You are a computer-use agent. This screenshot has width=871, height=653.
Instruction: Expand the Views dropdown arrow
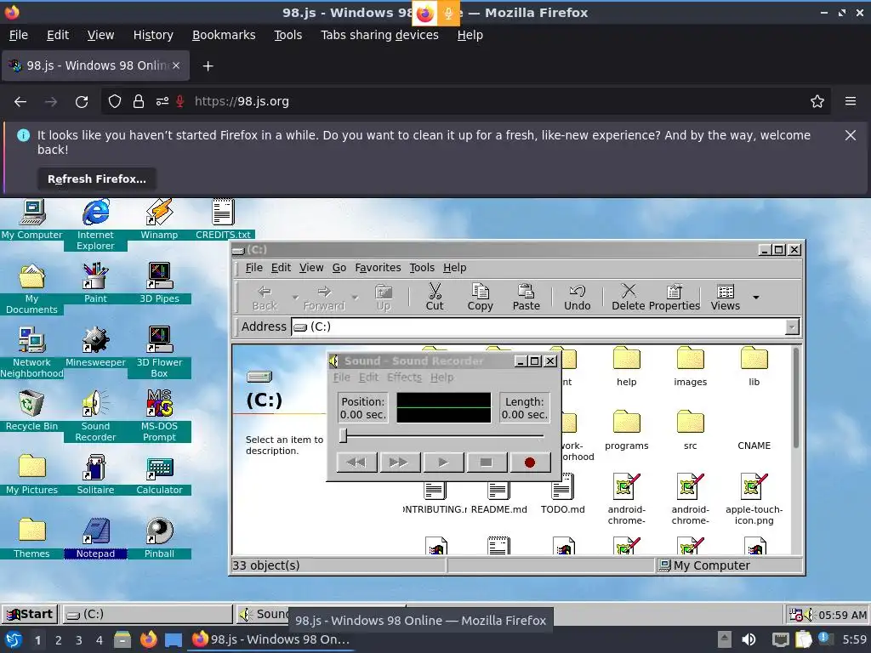coord(755,298)
